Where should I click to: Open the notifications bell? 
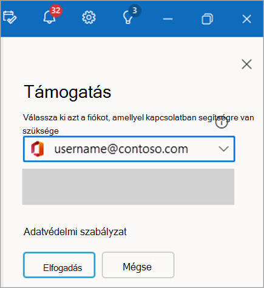click(49, 17)
